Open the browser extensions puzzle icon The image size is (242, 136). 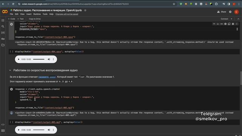216,4
